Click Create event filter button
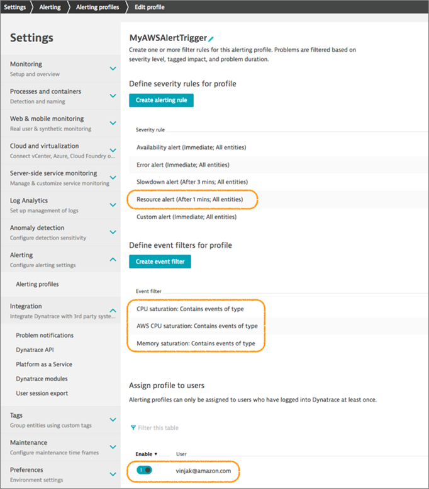Image resolution: width=429 pixels, height=489 pixels. (x=160, y=262)
